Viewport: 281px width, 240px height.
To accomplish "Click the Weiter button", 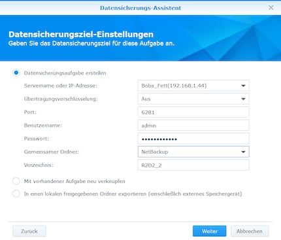I will pos(210,231).
